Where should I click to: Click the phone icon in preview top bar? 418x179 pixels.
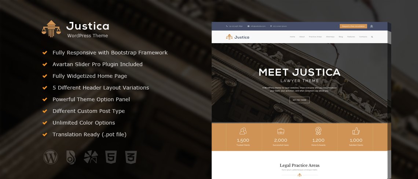(227, 26)
